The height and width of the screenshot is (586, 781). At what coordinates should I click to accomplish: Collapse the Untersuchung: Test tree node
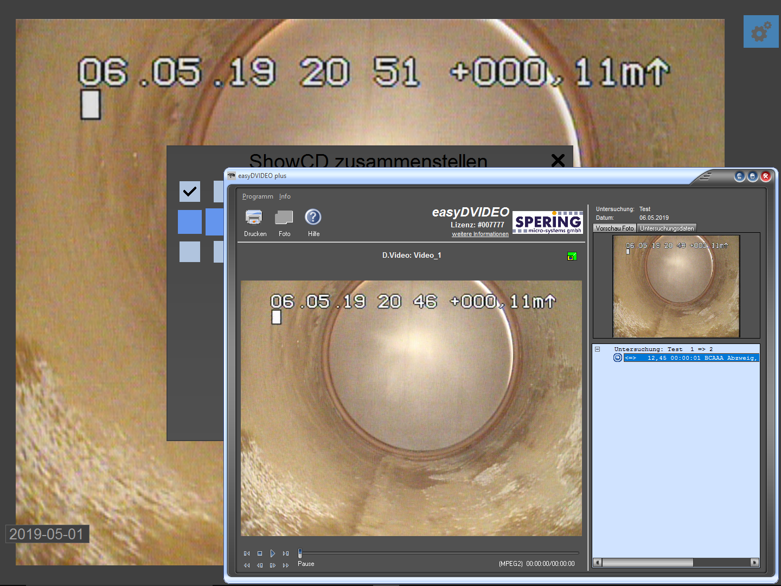[x=597, y=349]
